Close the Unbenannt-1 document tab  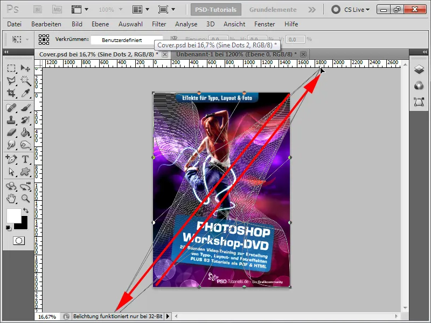coord(303,54)
